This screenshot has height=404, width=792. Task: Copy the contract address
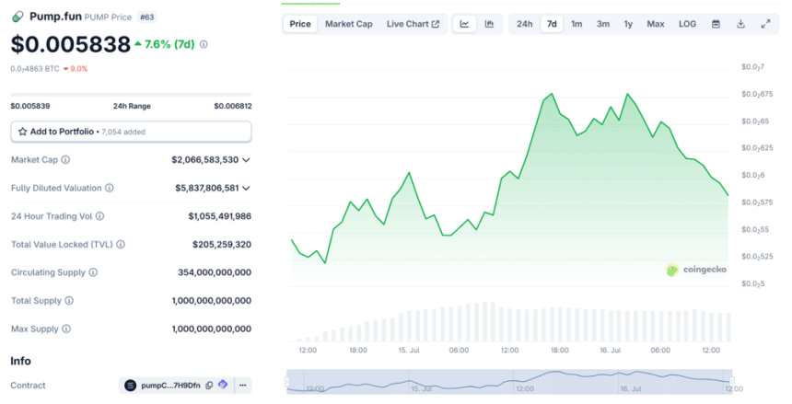tap(209, 385)
